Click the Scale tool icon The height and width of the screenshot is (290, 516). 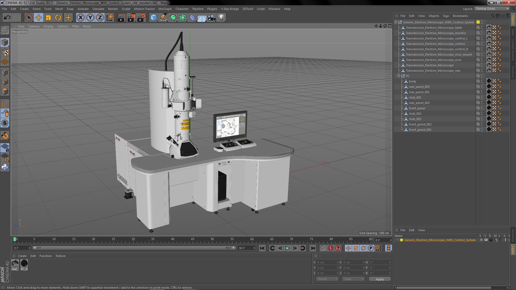point(48,18)
